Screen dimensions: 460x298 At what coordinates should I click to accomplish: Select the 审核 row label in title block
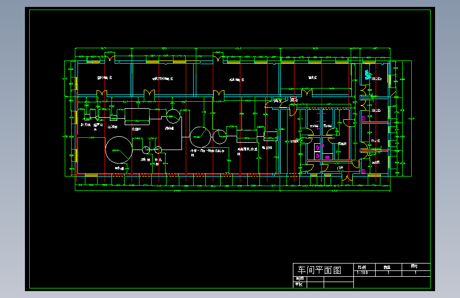pyautogui.click(x=299, y=285)
